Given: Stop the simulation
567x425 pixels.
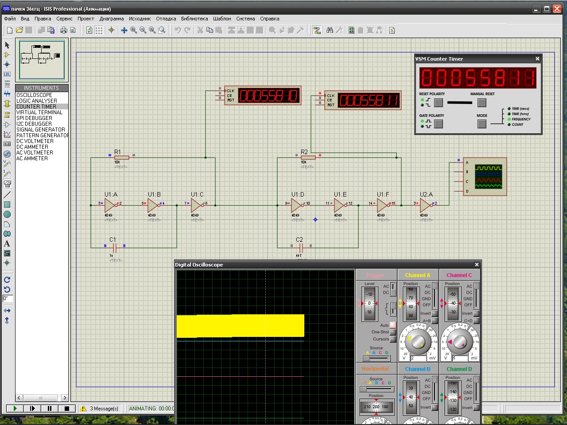Looking at the screenshot, I should pos(66,409).
